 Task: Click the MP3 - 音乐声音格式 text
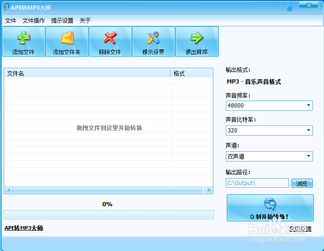[x=254, y=82]
